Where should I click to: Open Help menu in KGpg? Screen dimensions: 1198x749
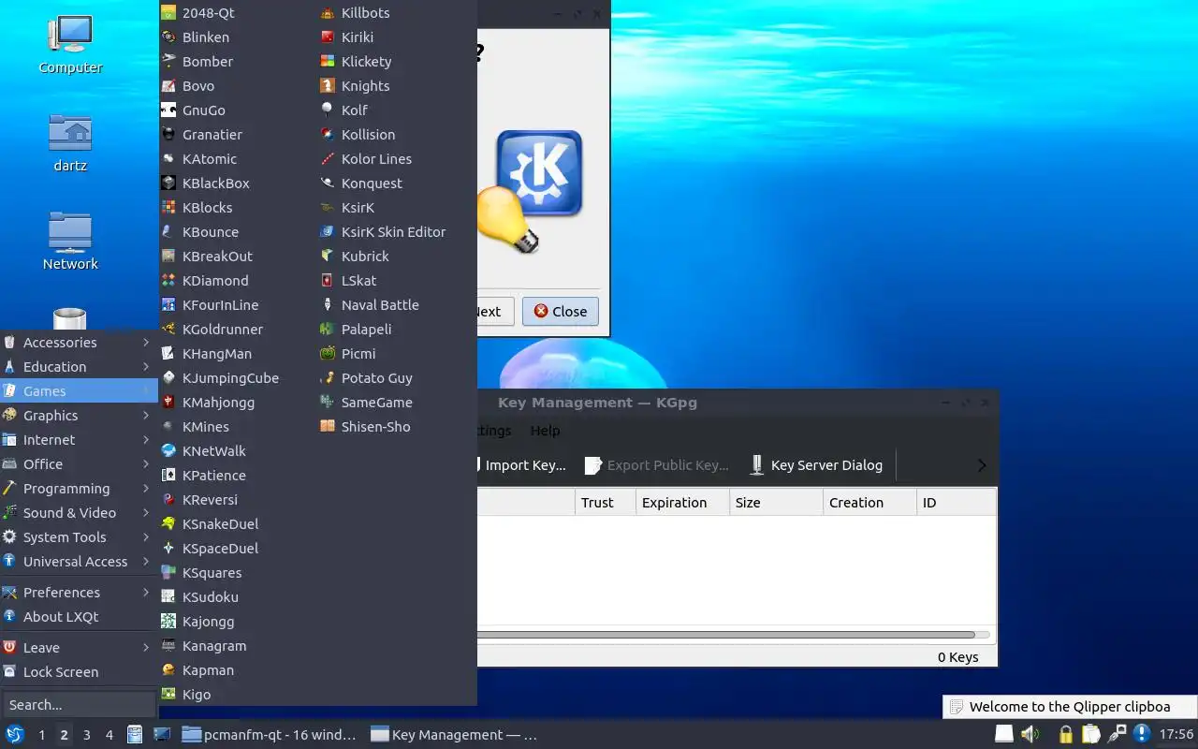[x=545, y=431]
